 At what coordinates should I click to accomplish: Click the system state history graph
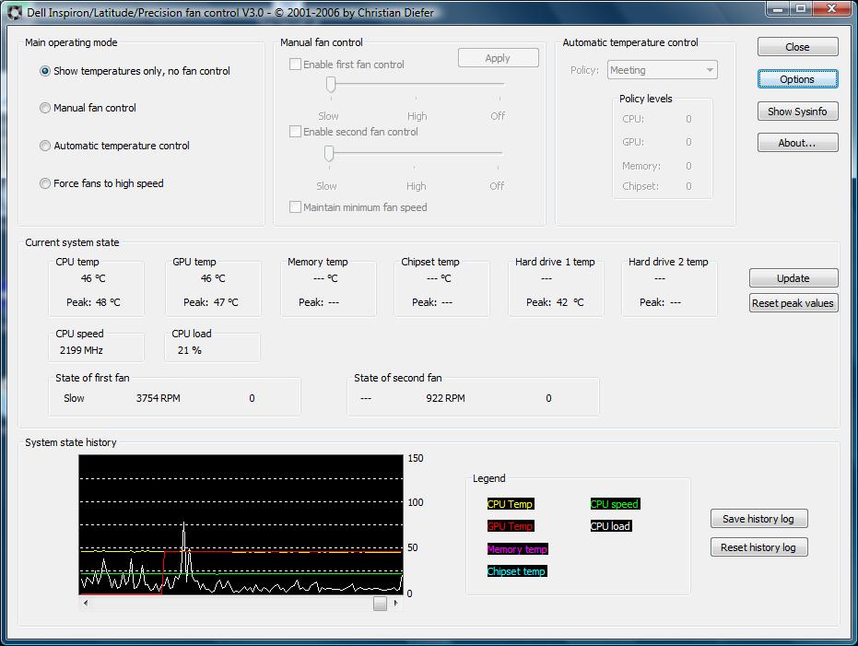[241, 524]
